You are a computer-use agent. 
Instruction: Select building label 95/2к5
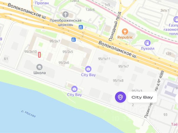pos(68,52)
